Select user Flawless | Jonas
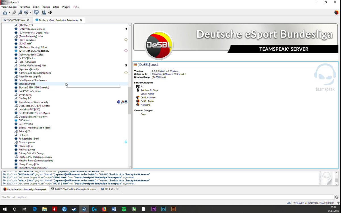This screenshot has height=213, width=341. click(27, 149)
